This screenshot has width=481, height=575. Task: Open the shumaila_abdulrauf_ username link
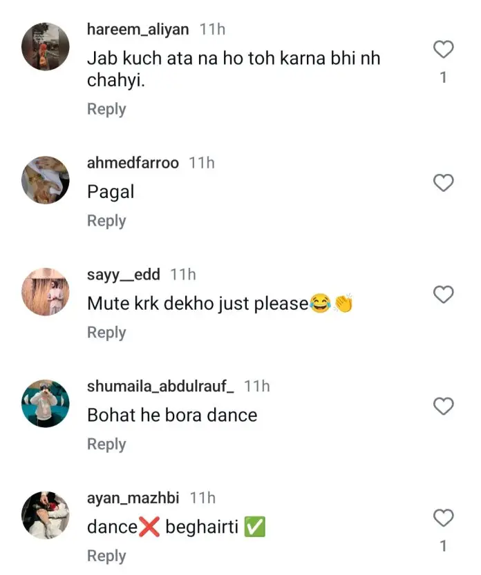click(160, 387)
